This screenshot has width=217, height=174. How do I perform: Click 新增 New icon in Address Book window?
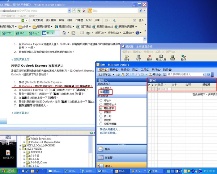pyautogui.click(x=127, y=58)
